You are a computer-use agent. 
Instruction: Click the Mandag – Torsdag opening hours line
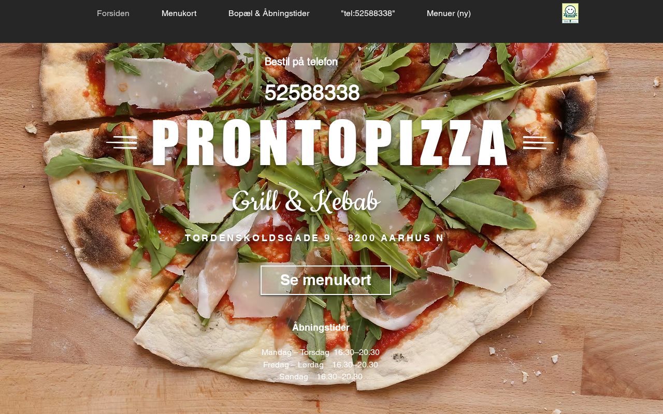[x=321, y=352]
